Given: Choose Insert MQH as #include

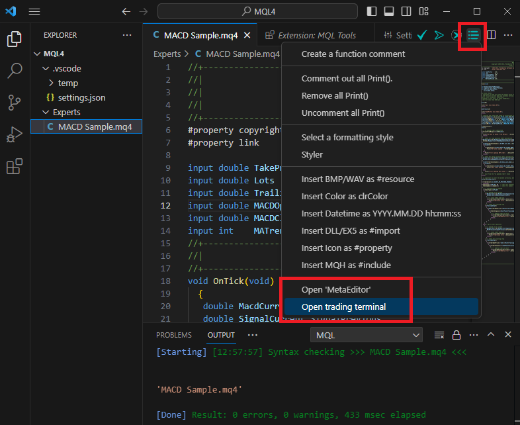Looking at the screenshot, I should (x=381, y=265).
